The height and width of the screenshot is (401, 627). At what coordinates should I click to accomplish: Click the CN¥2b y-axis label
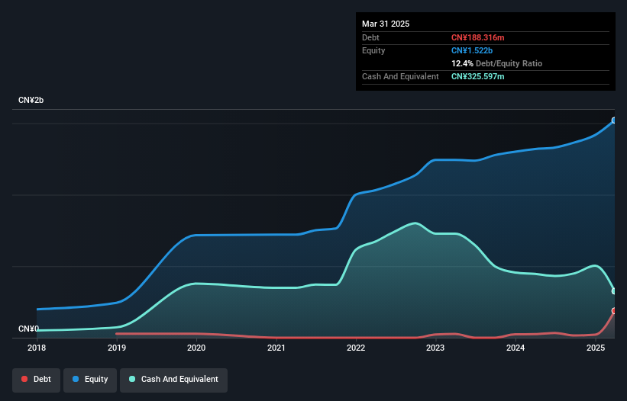(31, 100)
